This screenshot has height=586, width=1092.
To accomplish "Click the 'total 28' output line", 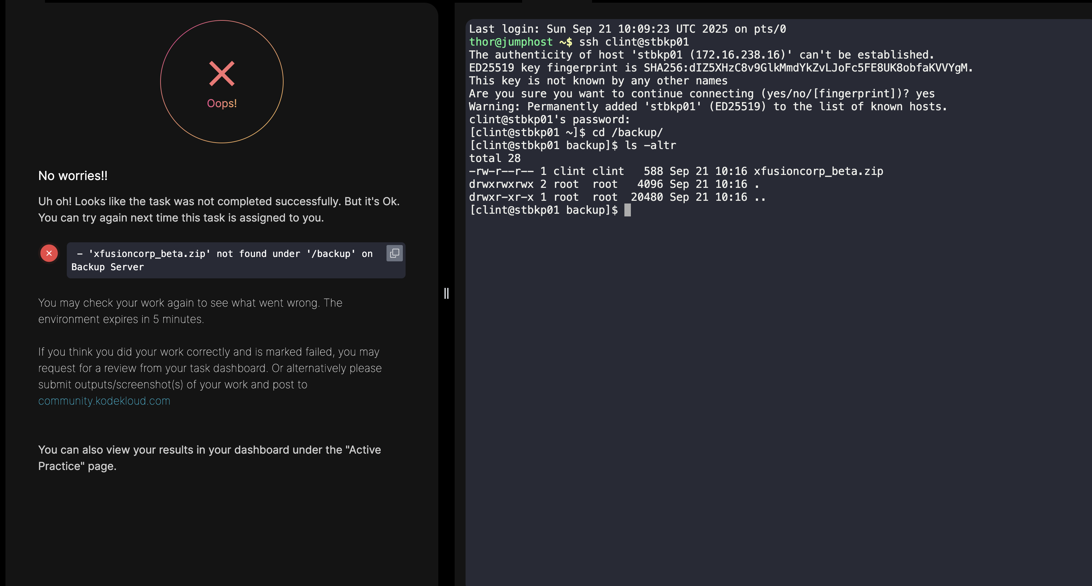I will pos(495,158).
